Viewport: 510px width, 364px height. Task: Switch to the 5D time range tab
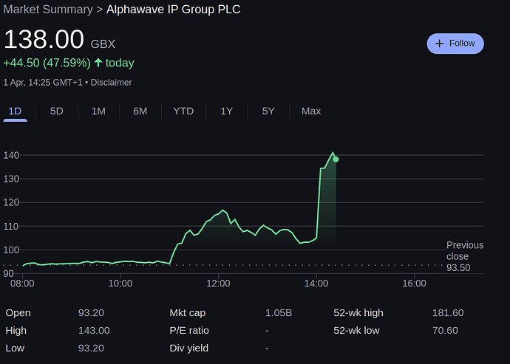[x=57, y=111]
